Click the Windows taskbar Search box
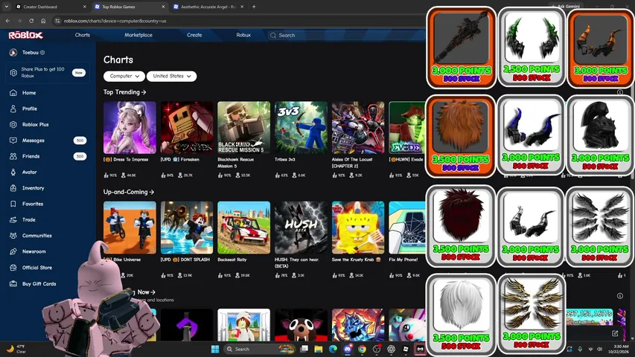This screenshot has height=357, width=635. pyautogui.click(x=259, y=349)
